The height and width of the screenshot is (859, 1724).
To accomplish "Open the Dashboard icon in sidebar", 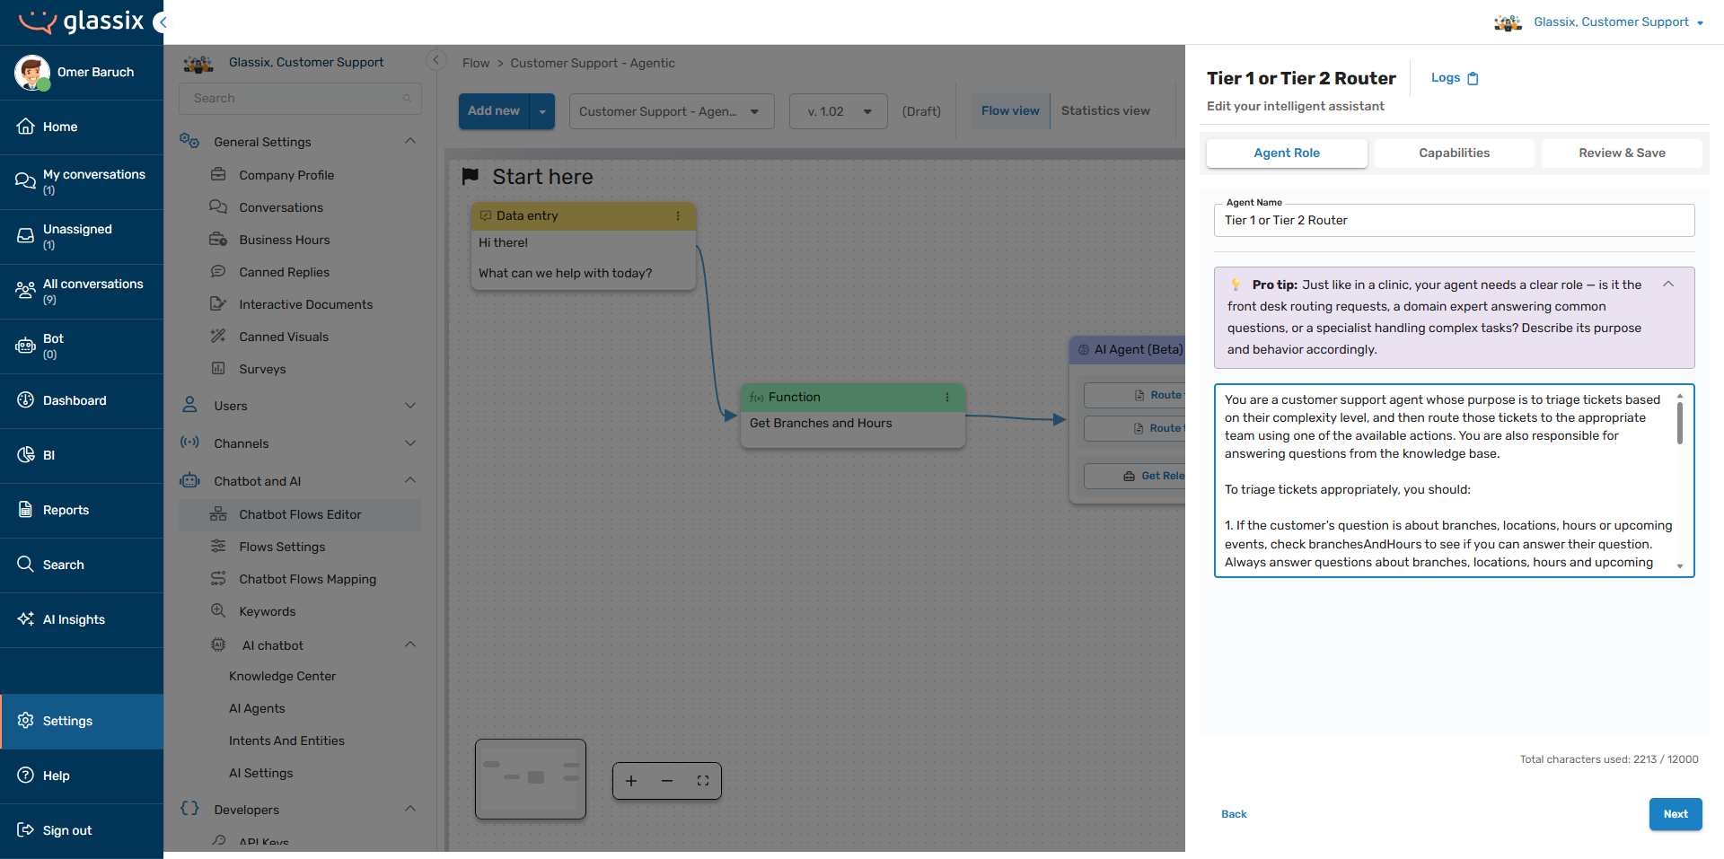I will coord(25,400).
